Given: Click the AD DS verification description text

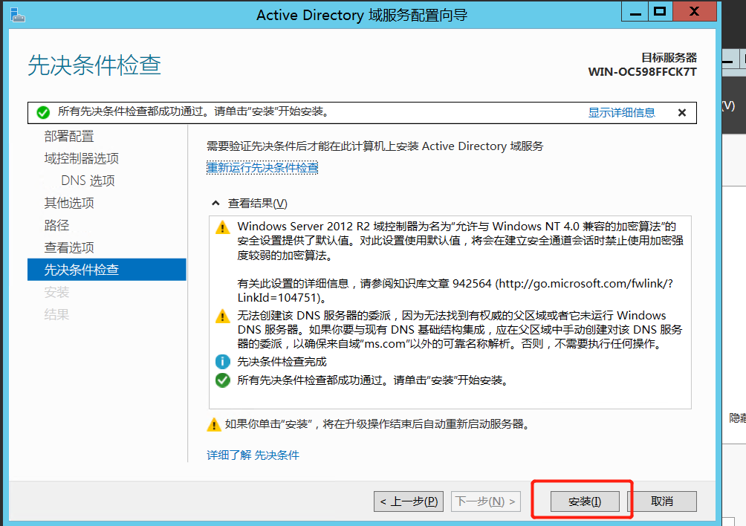Looking at the screenshot, I should [x=375, y=146].
